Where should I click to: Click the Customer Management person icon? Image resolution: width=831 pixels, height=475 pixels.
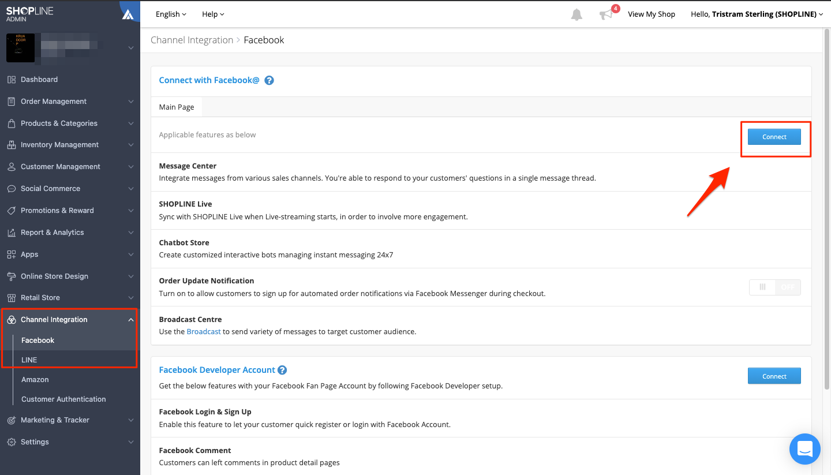pyautogui.click(x=11, y=167)
